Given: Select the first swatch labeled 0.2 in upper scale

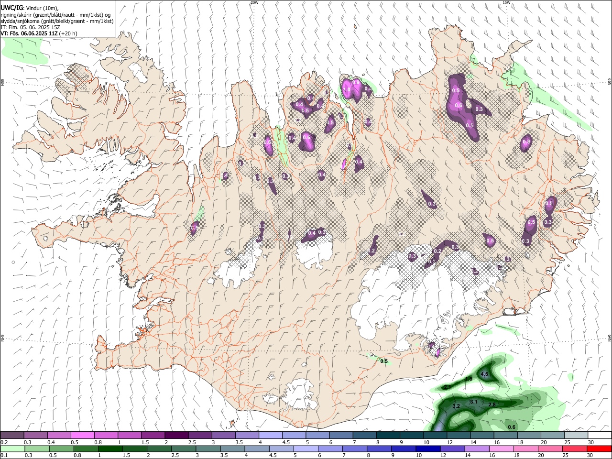Looking at the screenshot, I should coord(12,435).
